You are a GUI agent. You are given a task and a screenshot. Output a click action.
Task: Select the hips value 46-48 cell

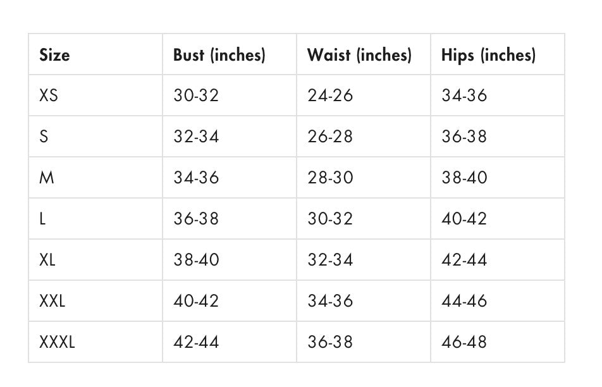(464, 342)
